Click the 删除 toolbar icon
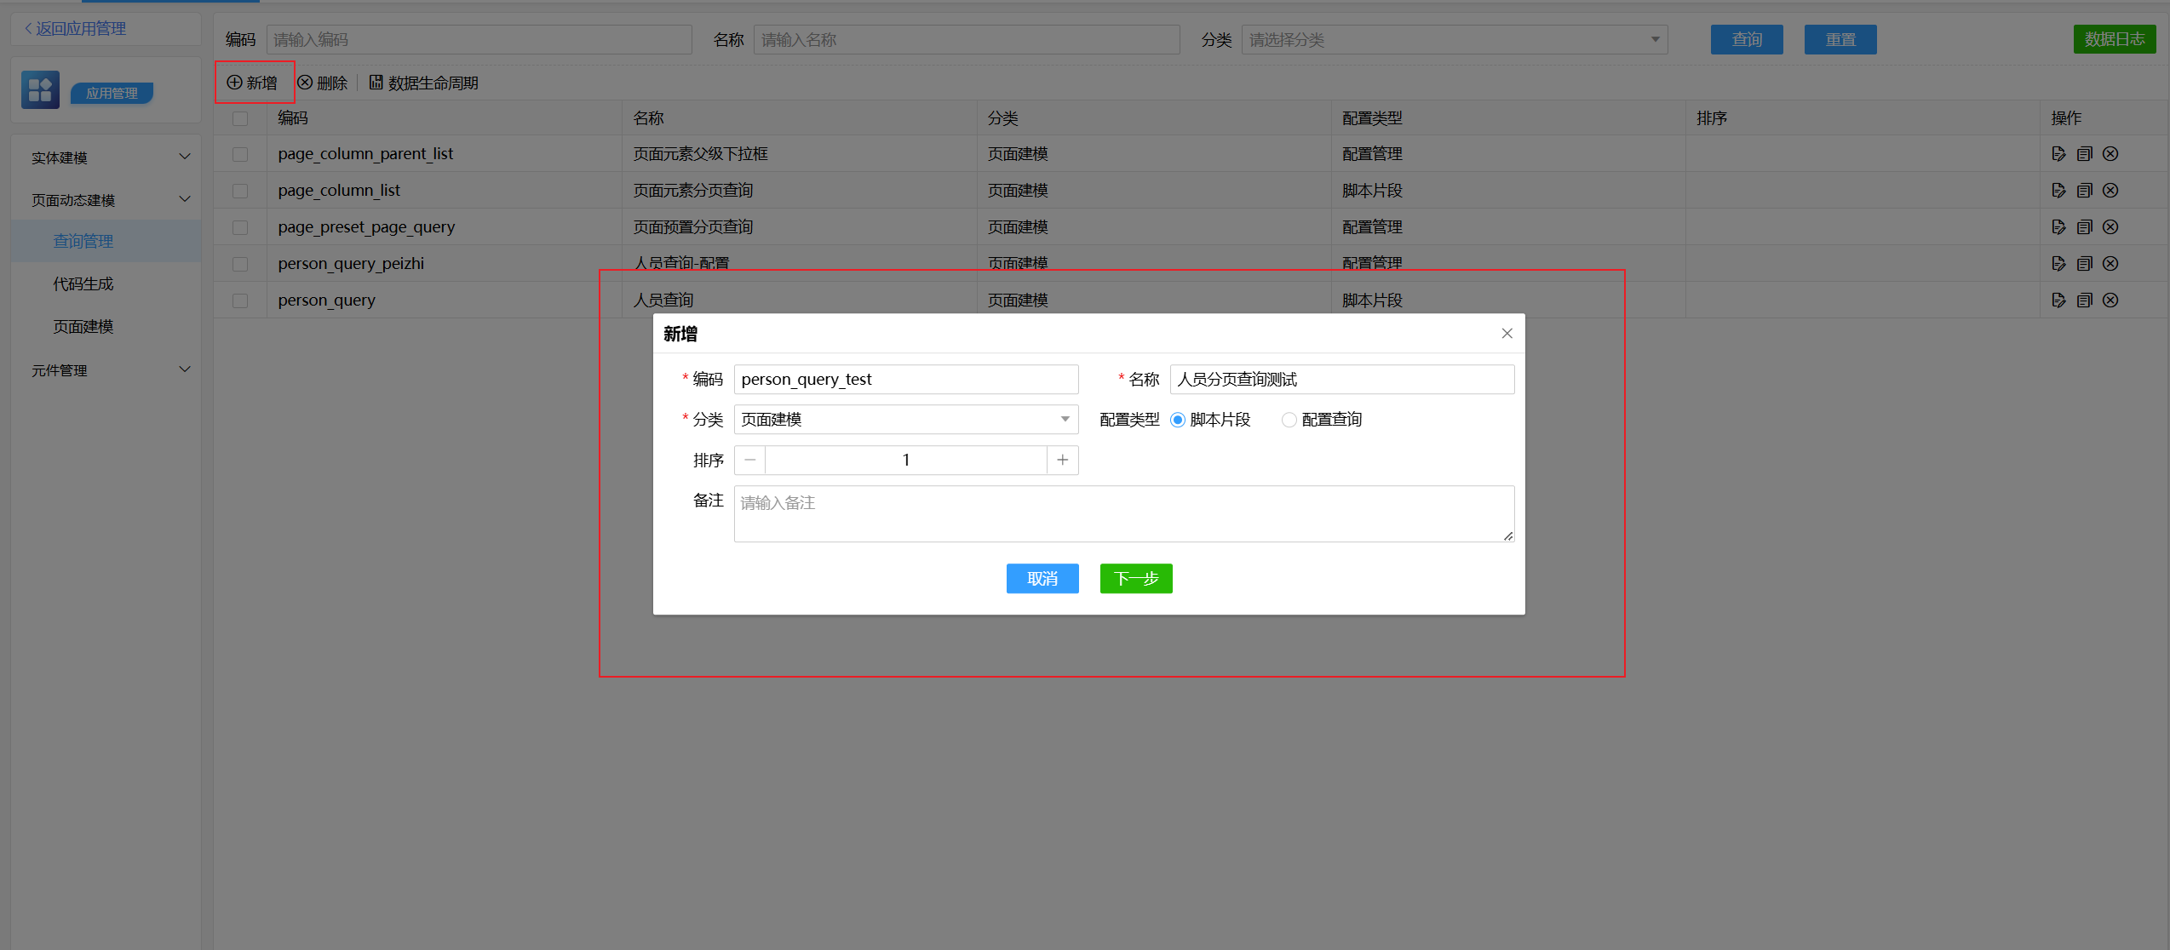This screenshot has height=950, width=2170. (305, 83)
